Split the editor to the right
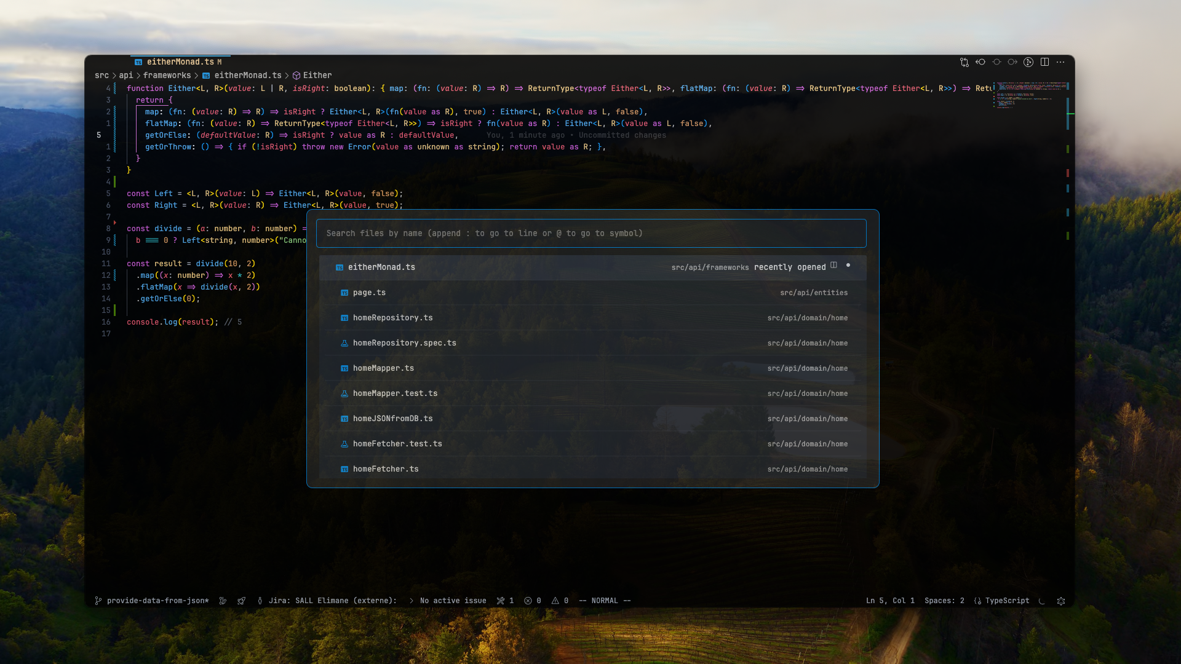 click(x=1044, y=62)
